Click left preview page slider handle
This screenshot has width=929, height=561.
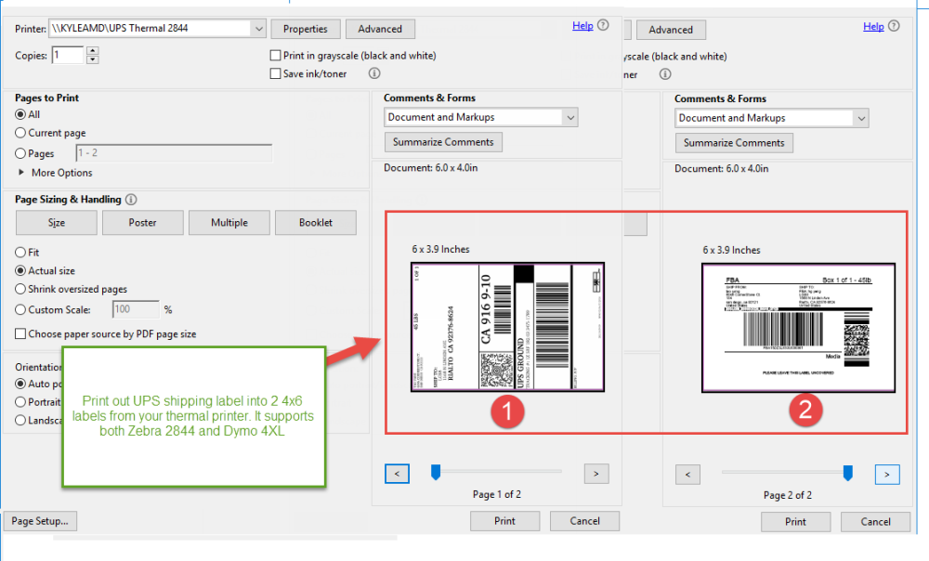point(436,472)
